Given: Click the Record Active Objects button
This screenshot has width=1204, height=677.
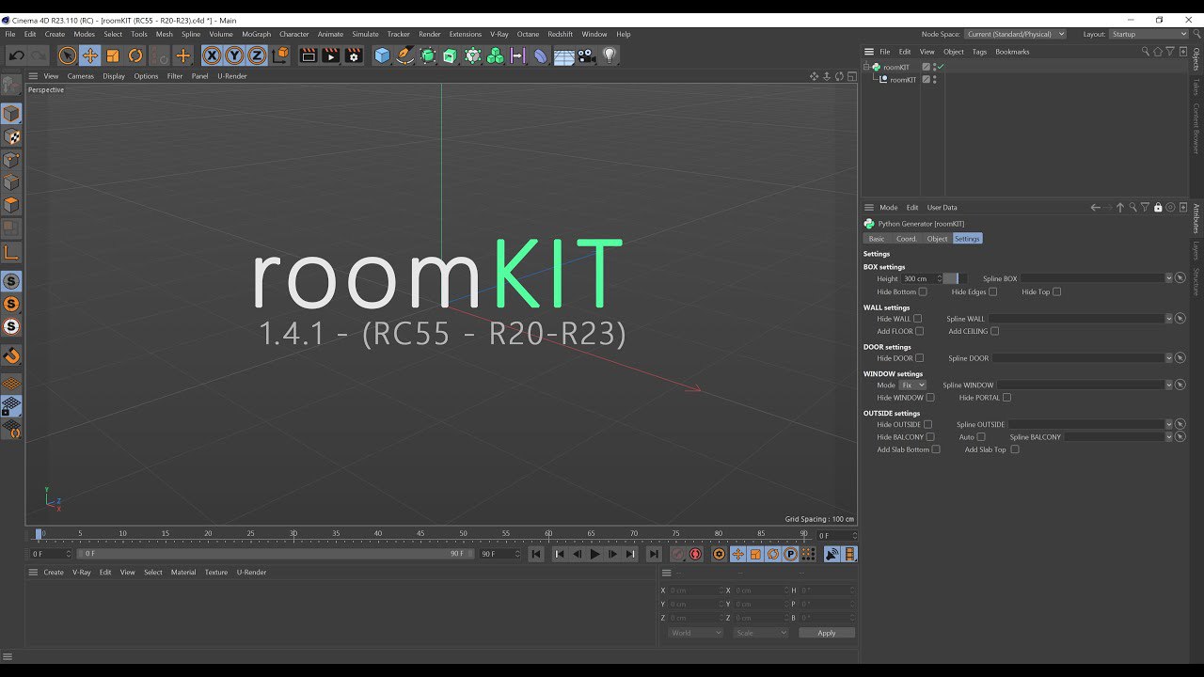Looking at the screenshot, I should click(678, 555).
